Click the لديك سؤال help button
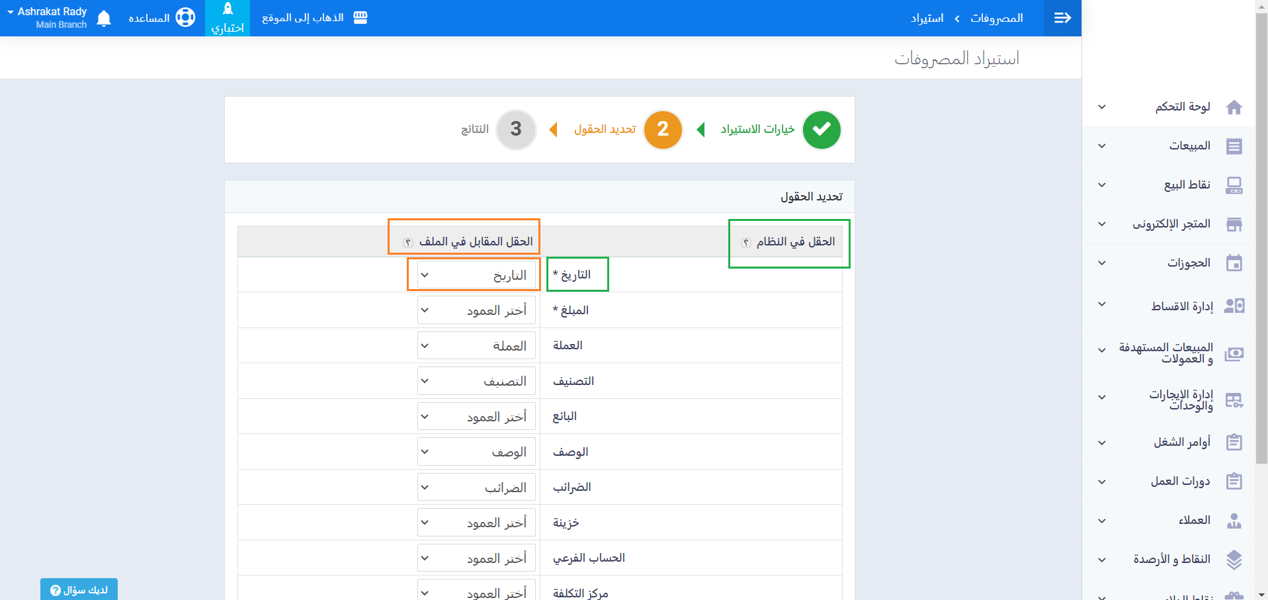 coord(79,589)
